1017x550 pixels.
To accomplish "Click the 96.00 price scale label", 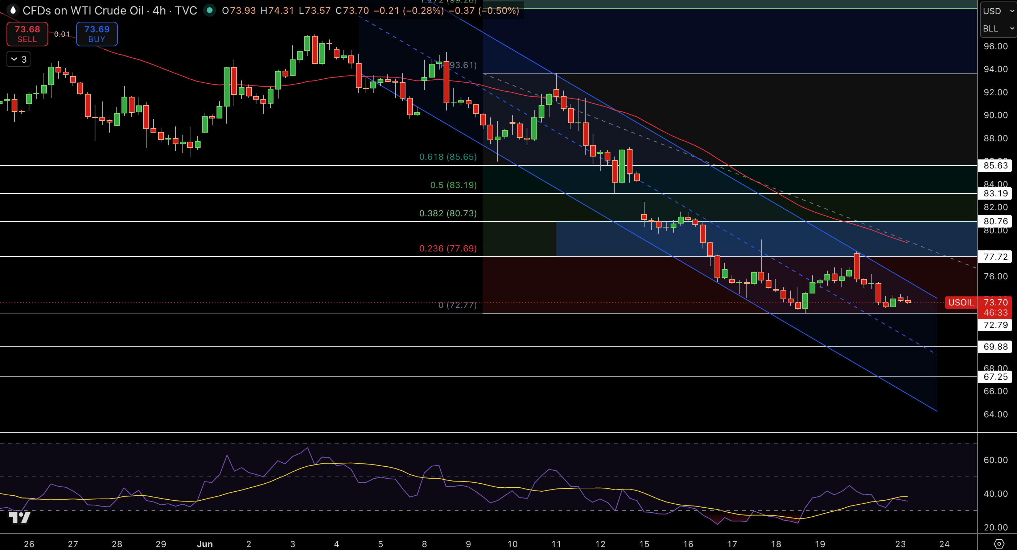I will coord(995,46).
